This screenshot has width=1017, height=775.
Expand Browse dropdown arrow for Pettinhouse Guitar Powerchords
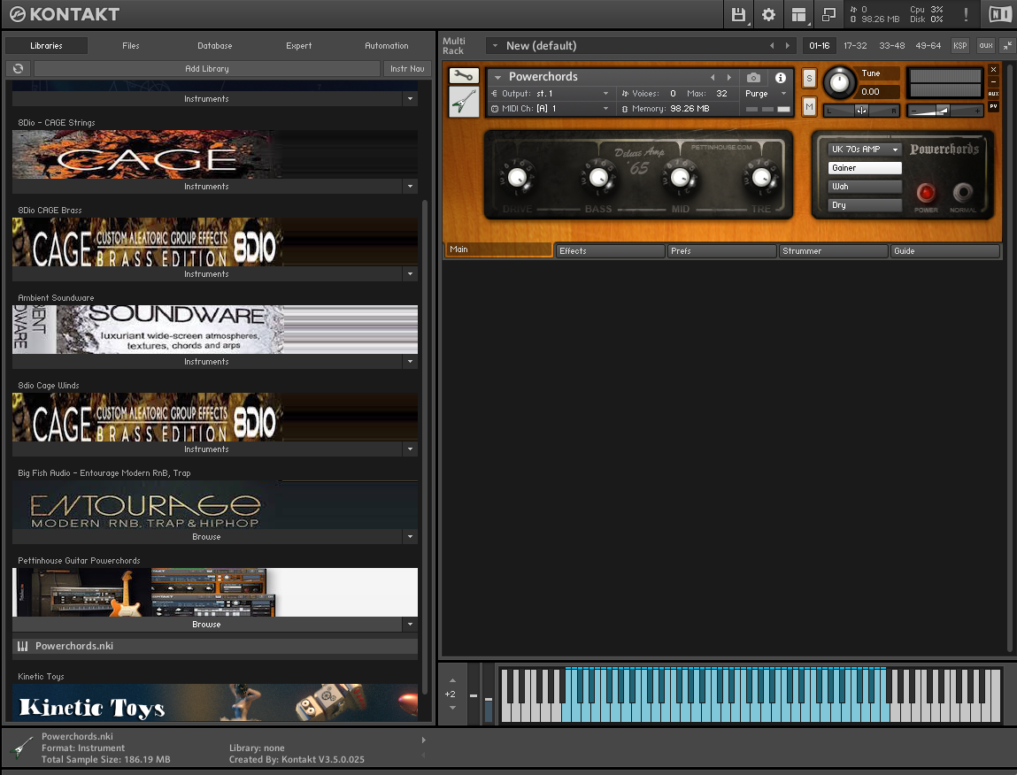(x=410, y=624)
